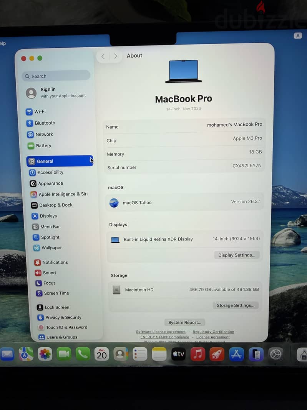
Task: Select General in the sidebar
Action: 60,161
